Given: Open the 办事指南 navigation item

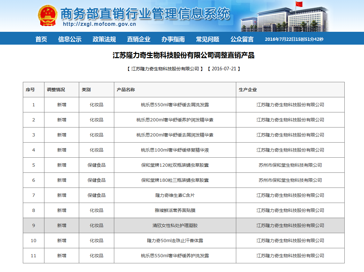Looking at the screenshot, I should (x=173, y=39).
